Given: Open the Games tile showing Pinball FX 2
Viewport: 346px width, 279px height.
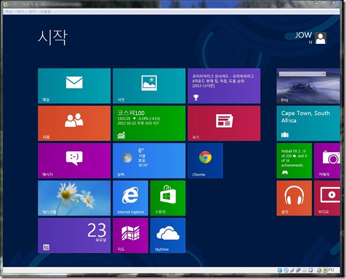Looking at the screenshot, I should (x=294, y=160).
